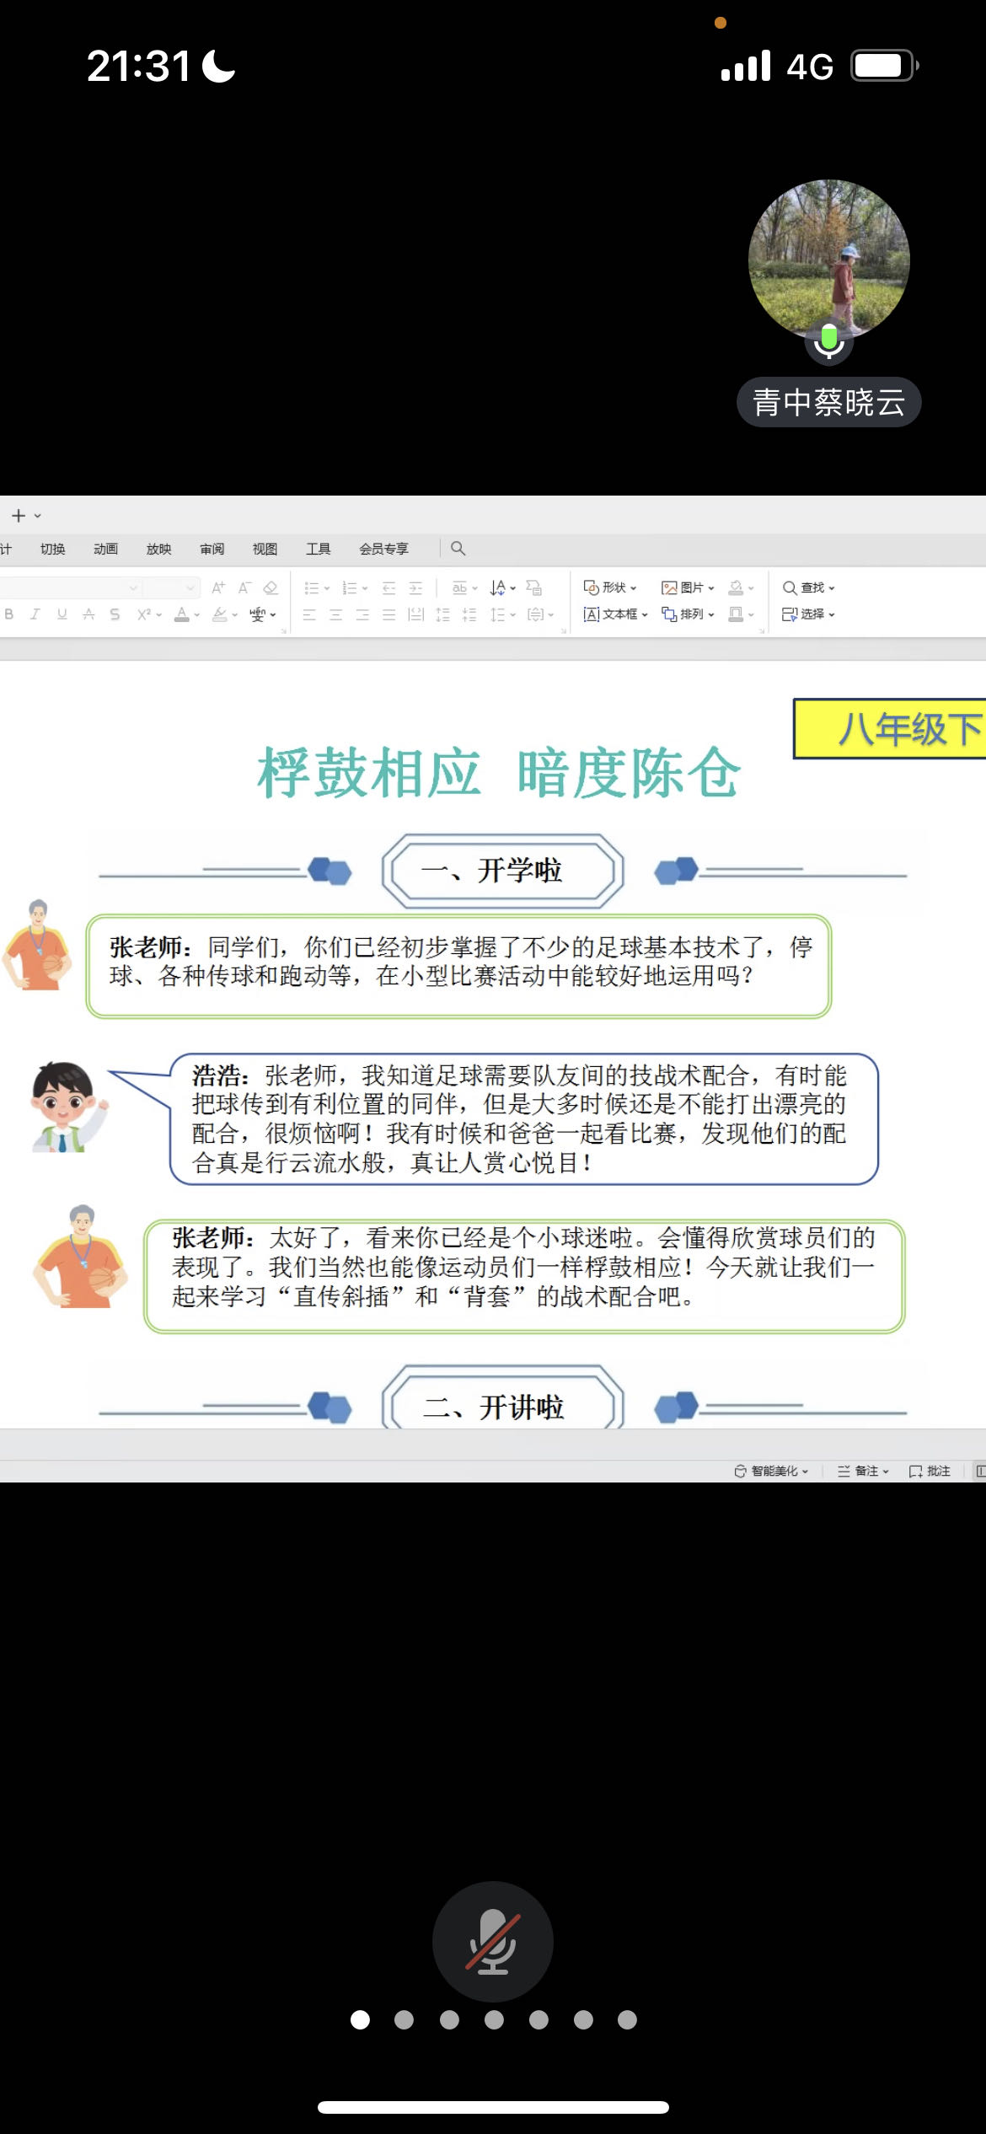Switch to the 审阅 review tab
986x2134 pixels.
coord(212,549)
